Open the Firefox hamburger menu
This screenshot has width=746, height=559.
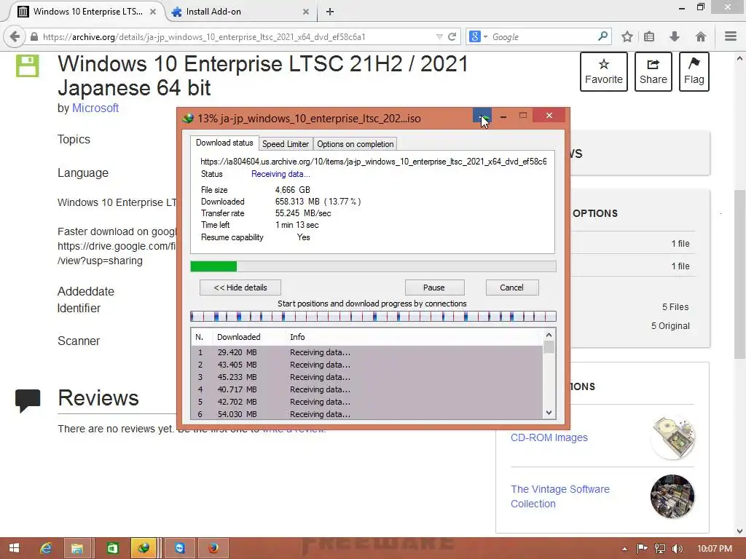[731, 36]
